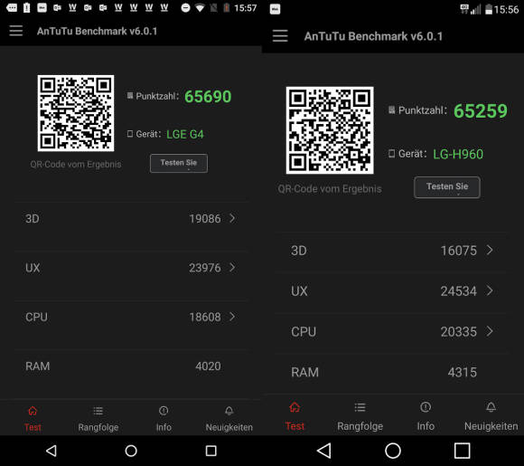Open Neuigkeiten bell icon on right phone
524x466 pixels.
click(491, 407)
